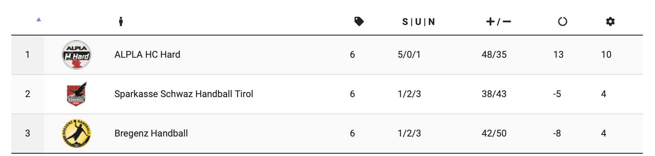Viewport: 655px width, 156px height.
Task: Open ALPLA HC Hard team link
Action: coord(147,55)
